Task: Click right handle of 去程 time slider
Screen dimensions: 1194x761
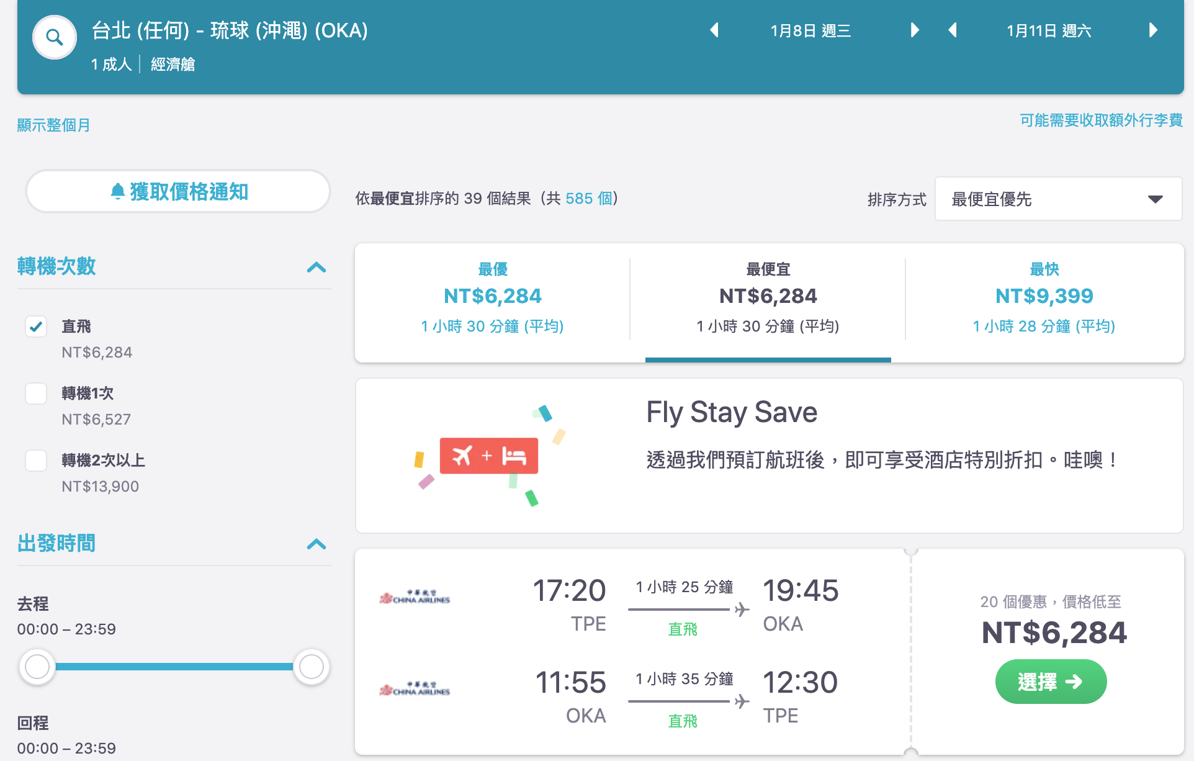Action: [x=311, y=667]
